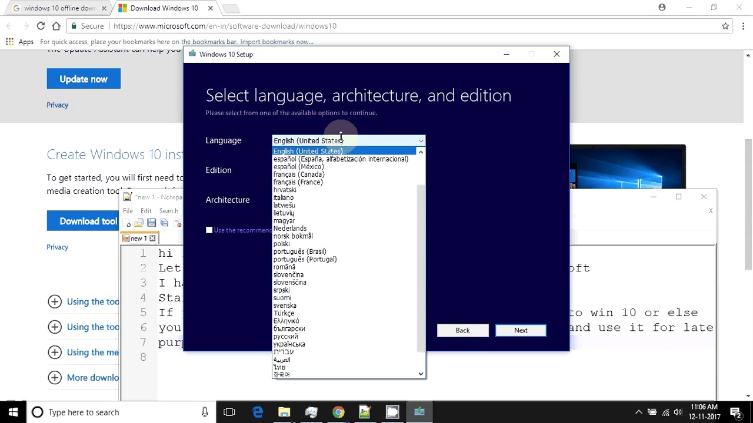Save the file using the Notepad++ floppy icon
Screen dimensions: 753x423
[151, 223]
